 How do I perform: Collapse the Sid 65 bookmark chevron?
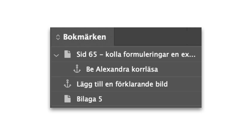pyautogui.click(x=56, y=55)
